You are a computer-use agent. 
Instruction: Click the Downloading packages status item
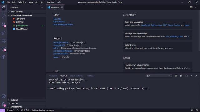(x=43, y=110)
